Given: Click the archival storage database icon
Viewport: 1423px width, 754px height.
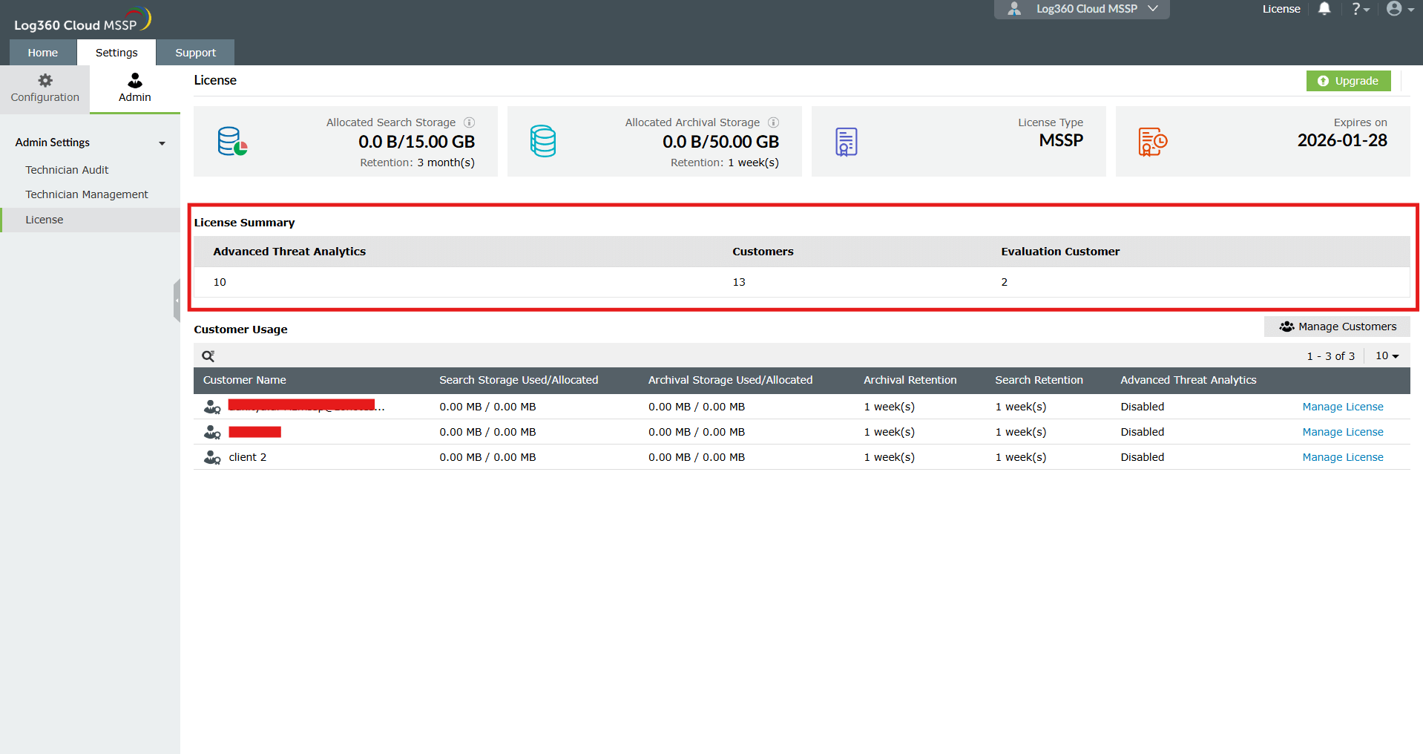Looking at the screenshot, I should tap(543, 141).
